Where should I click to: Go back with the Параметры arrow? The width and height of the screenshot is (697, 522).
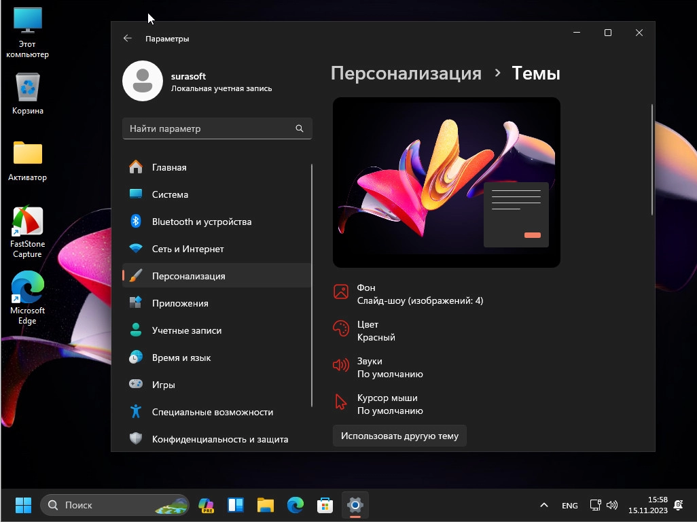(x=128, y=38)
